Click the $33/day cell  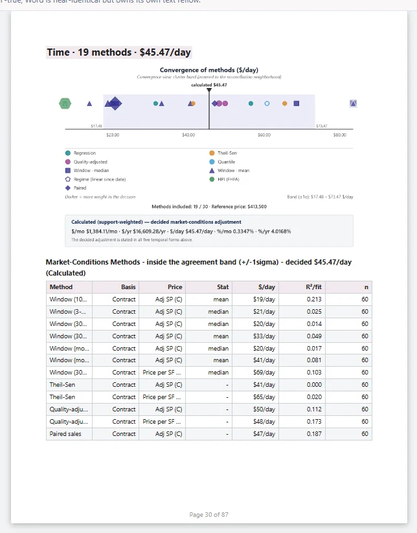[255, 336]
